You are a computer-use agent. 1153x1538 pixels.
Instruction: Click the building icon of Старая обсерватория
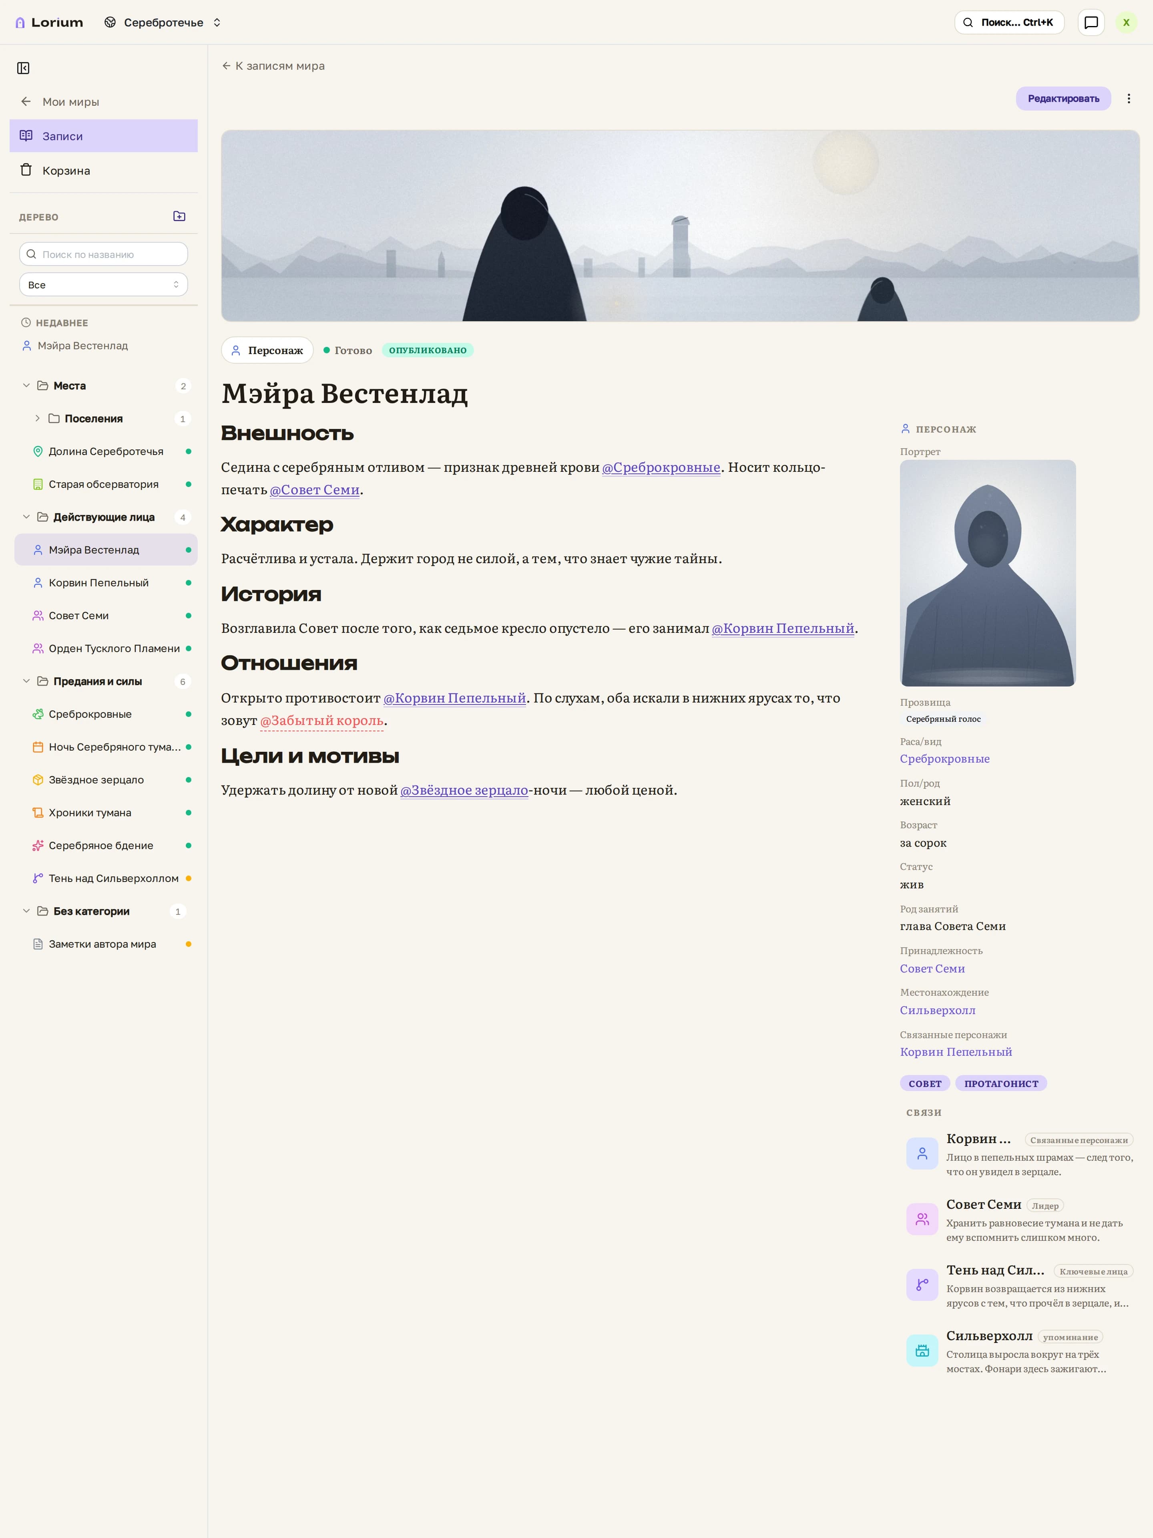pyautogui.click(x=38, y=485)
